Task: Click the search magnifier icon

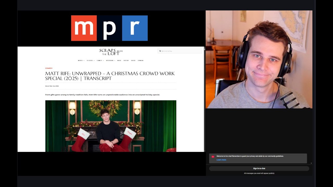Action: pyautogui.click(x=160, y=51)
